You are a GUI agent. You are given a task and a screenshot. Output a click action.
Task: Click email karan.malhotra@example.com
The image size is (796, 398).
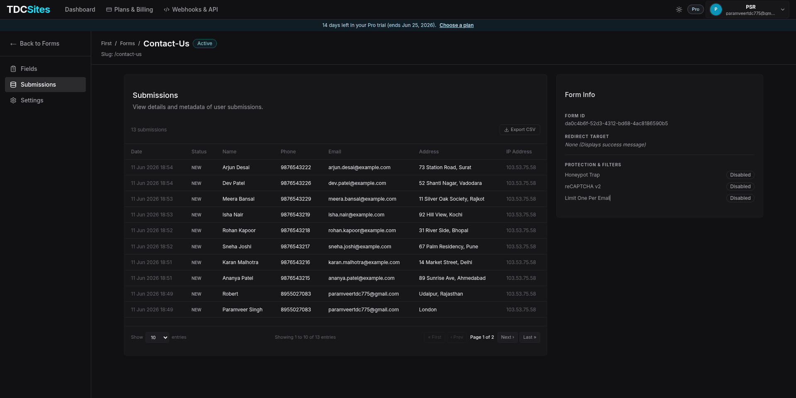[x=364, y=262]
